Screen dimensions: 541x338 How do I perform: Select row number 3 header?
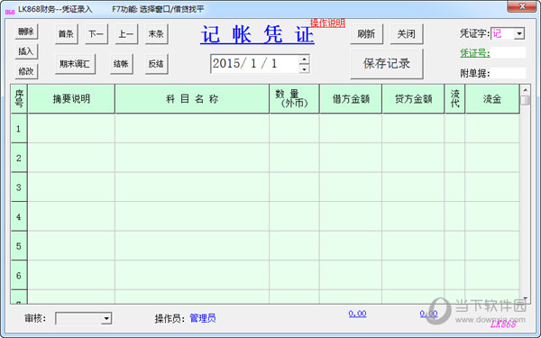[x=19, y=187]
